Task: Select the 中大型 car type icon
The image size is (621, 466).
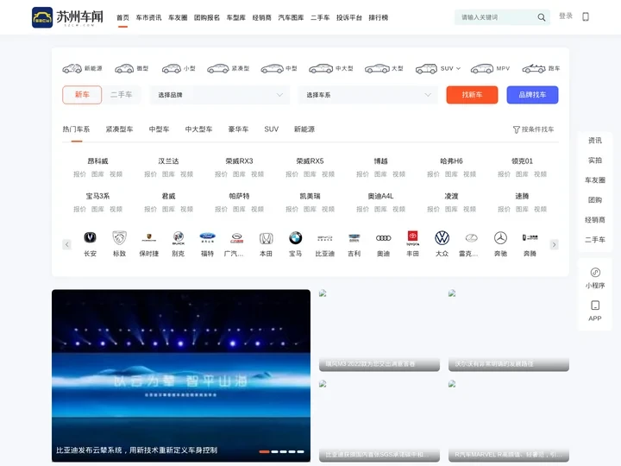Action: coord(321,68)
